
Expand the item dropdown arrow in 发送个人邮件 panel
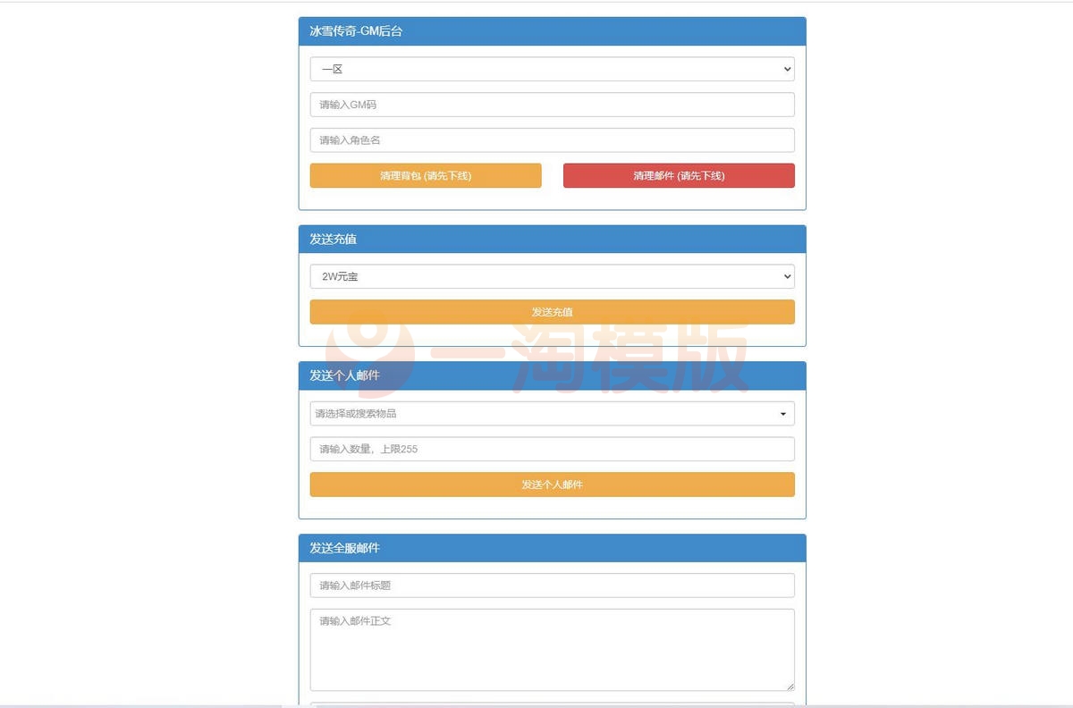coord(784,413)
